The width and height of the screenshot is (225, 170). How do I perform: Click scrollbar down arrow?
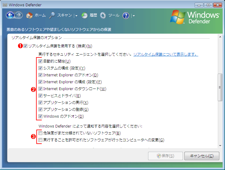[220, 146]
